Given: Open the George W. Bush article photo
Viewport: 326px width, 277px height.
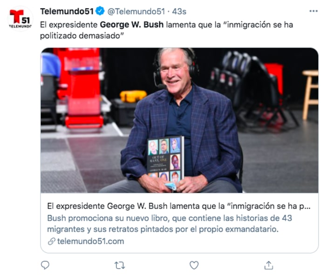Looking at the screenshot, I should (x=179, y=120).
